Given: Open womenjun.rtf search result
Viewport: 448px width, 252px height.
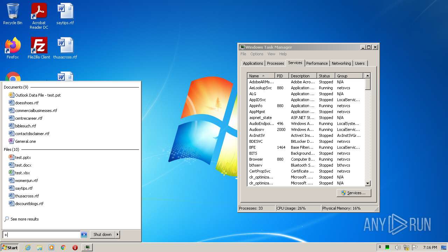Looking at the screenshot, I should click(23, 181).
